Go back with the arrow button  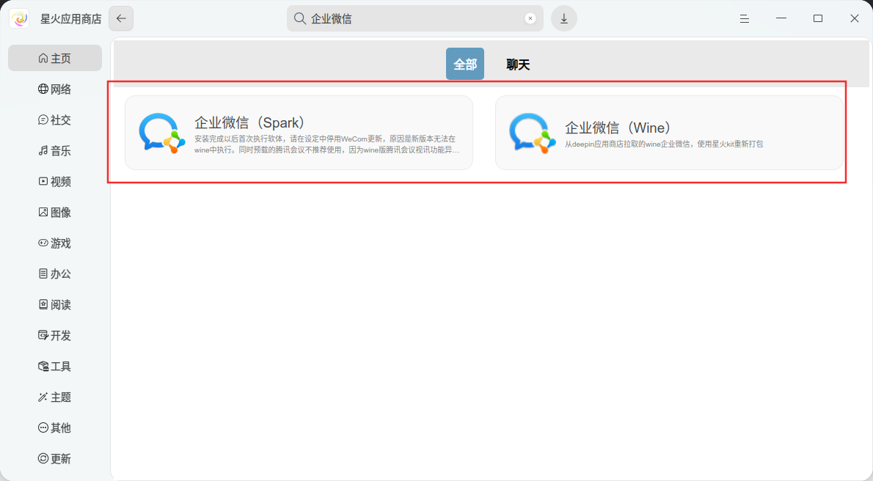(121, 19)
